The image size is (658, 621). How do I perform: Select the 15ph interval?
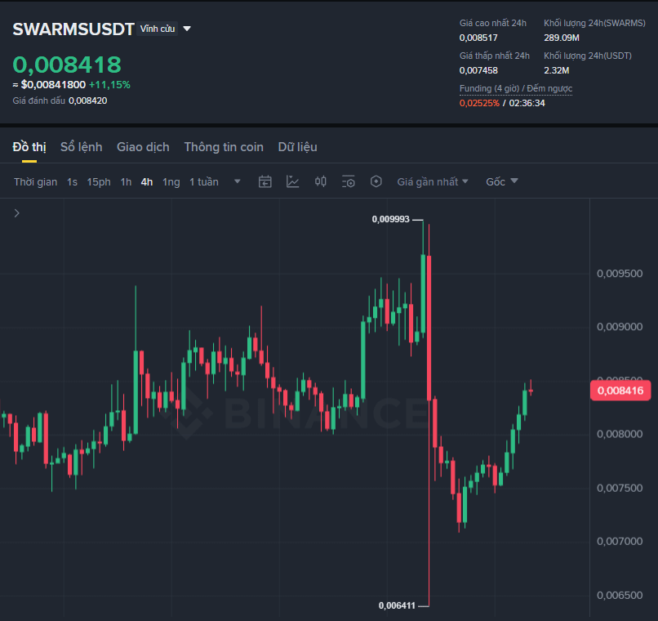99,182
